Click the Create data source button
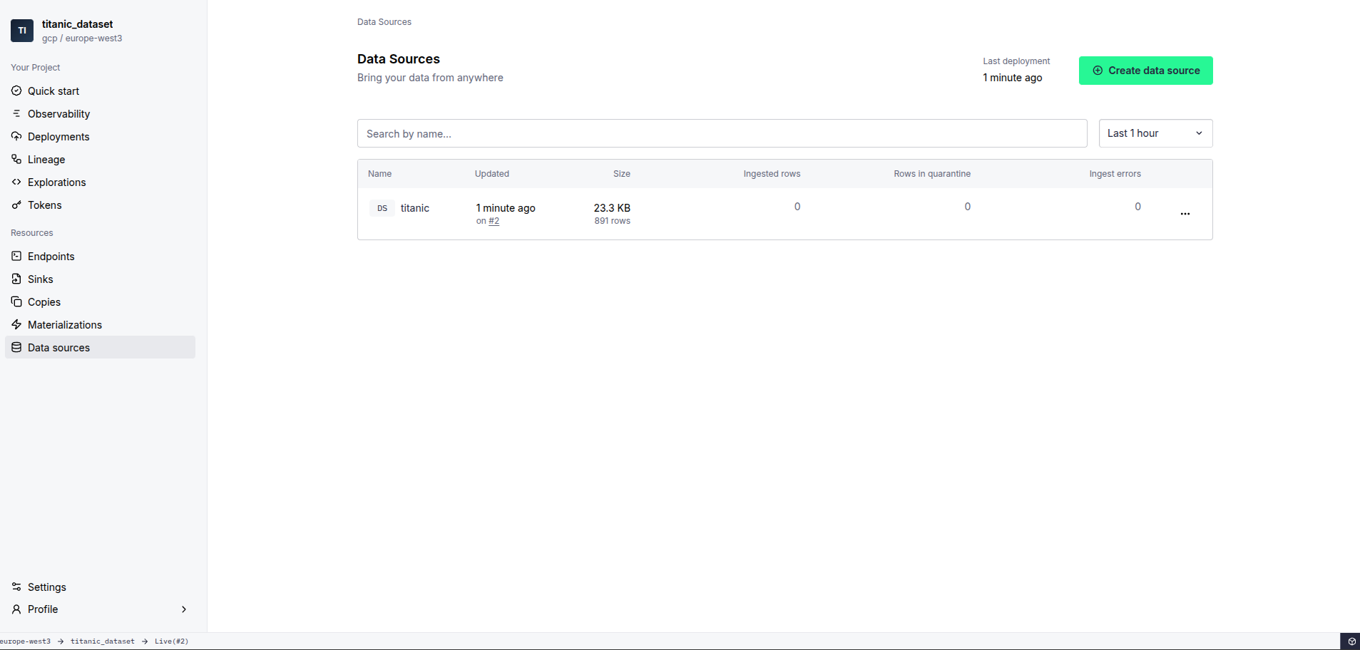Screen dimensions: 1360x650 click(1145, 71)
